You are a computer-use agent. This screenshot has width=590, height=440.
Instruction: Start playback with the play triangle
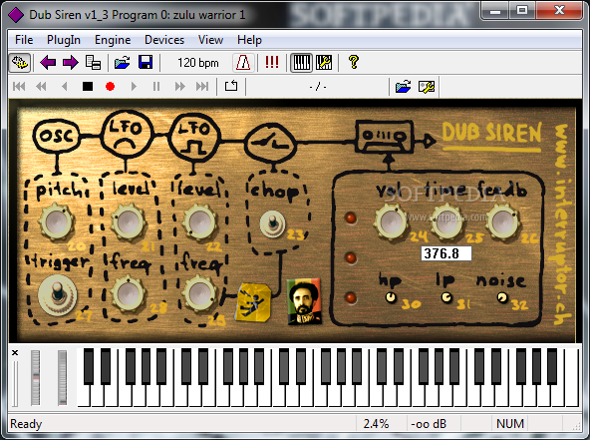tap(134, 86)
